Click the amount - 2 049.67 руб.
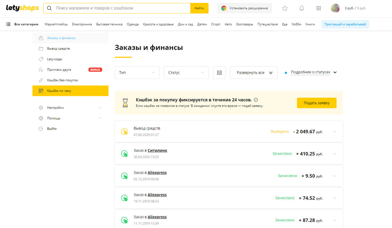This screenshot has height=228, width=392. tap(308, 132)
